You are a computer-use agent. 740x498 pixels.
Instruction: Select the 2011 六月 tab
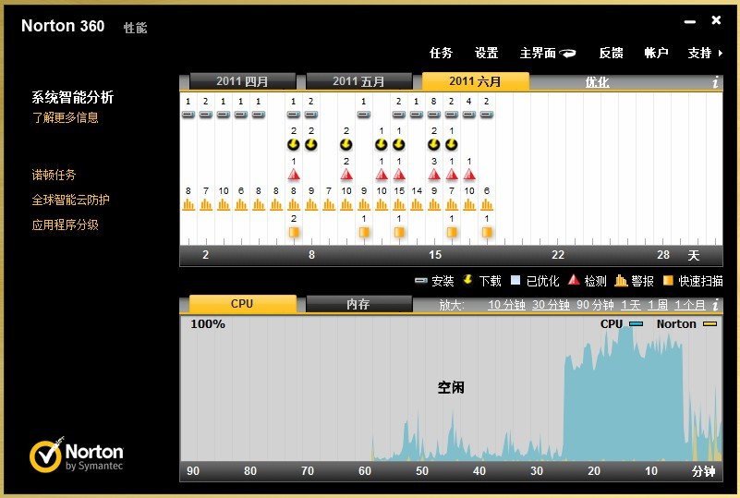[475, 81]
